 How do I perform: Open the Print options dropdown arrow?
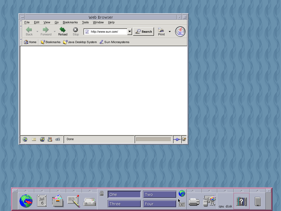[170, 32]
